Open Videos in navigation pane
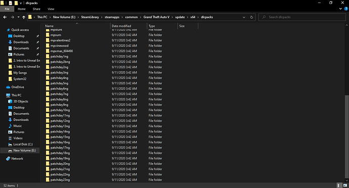The image size is (349, 188). [18, 138]
